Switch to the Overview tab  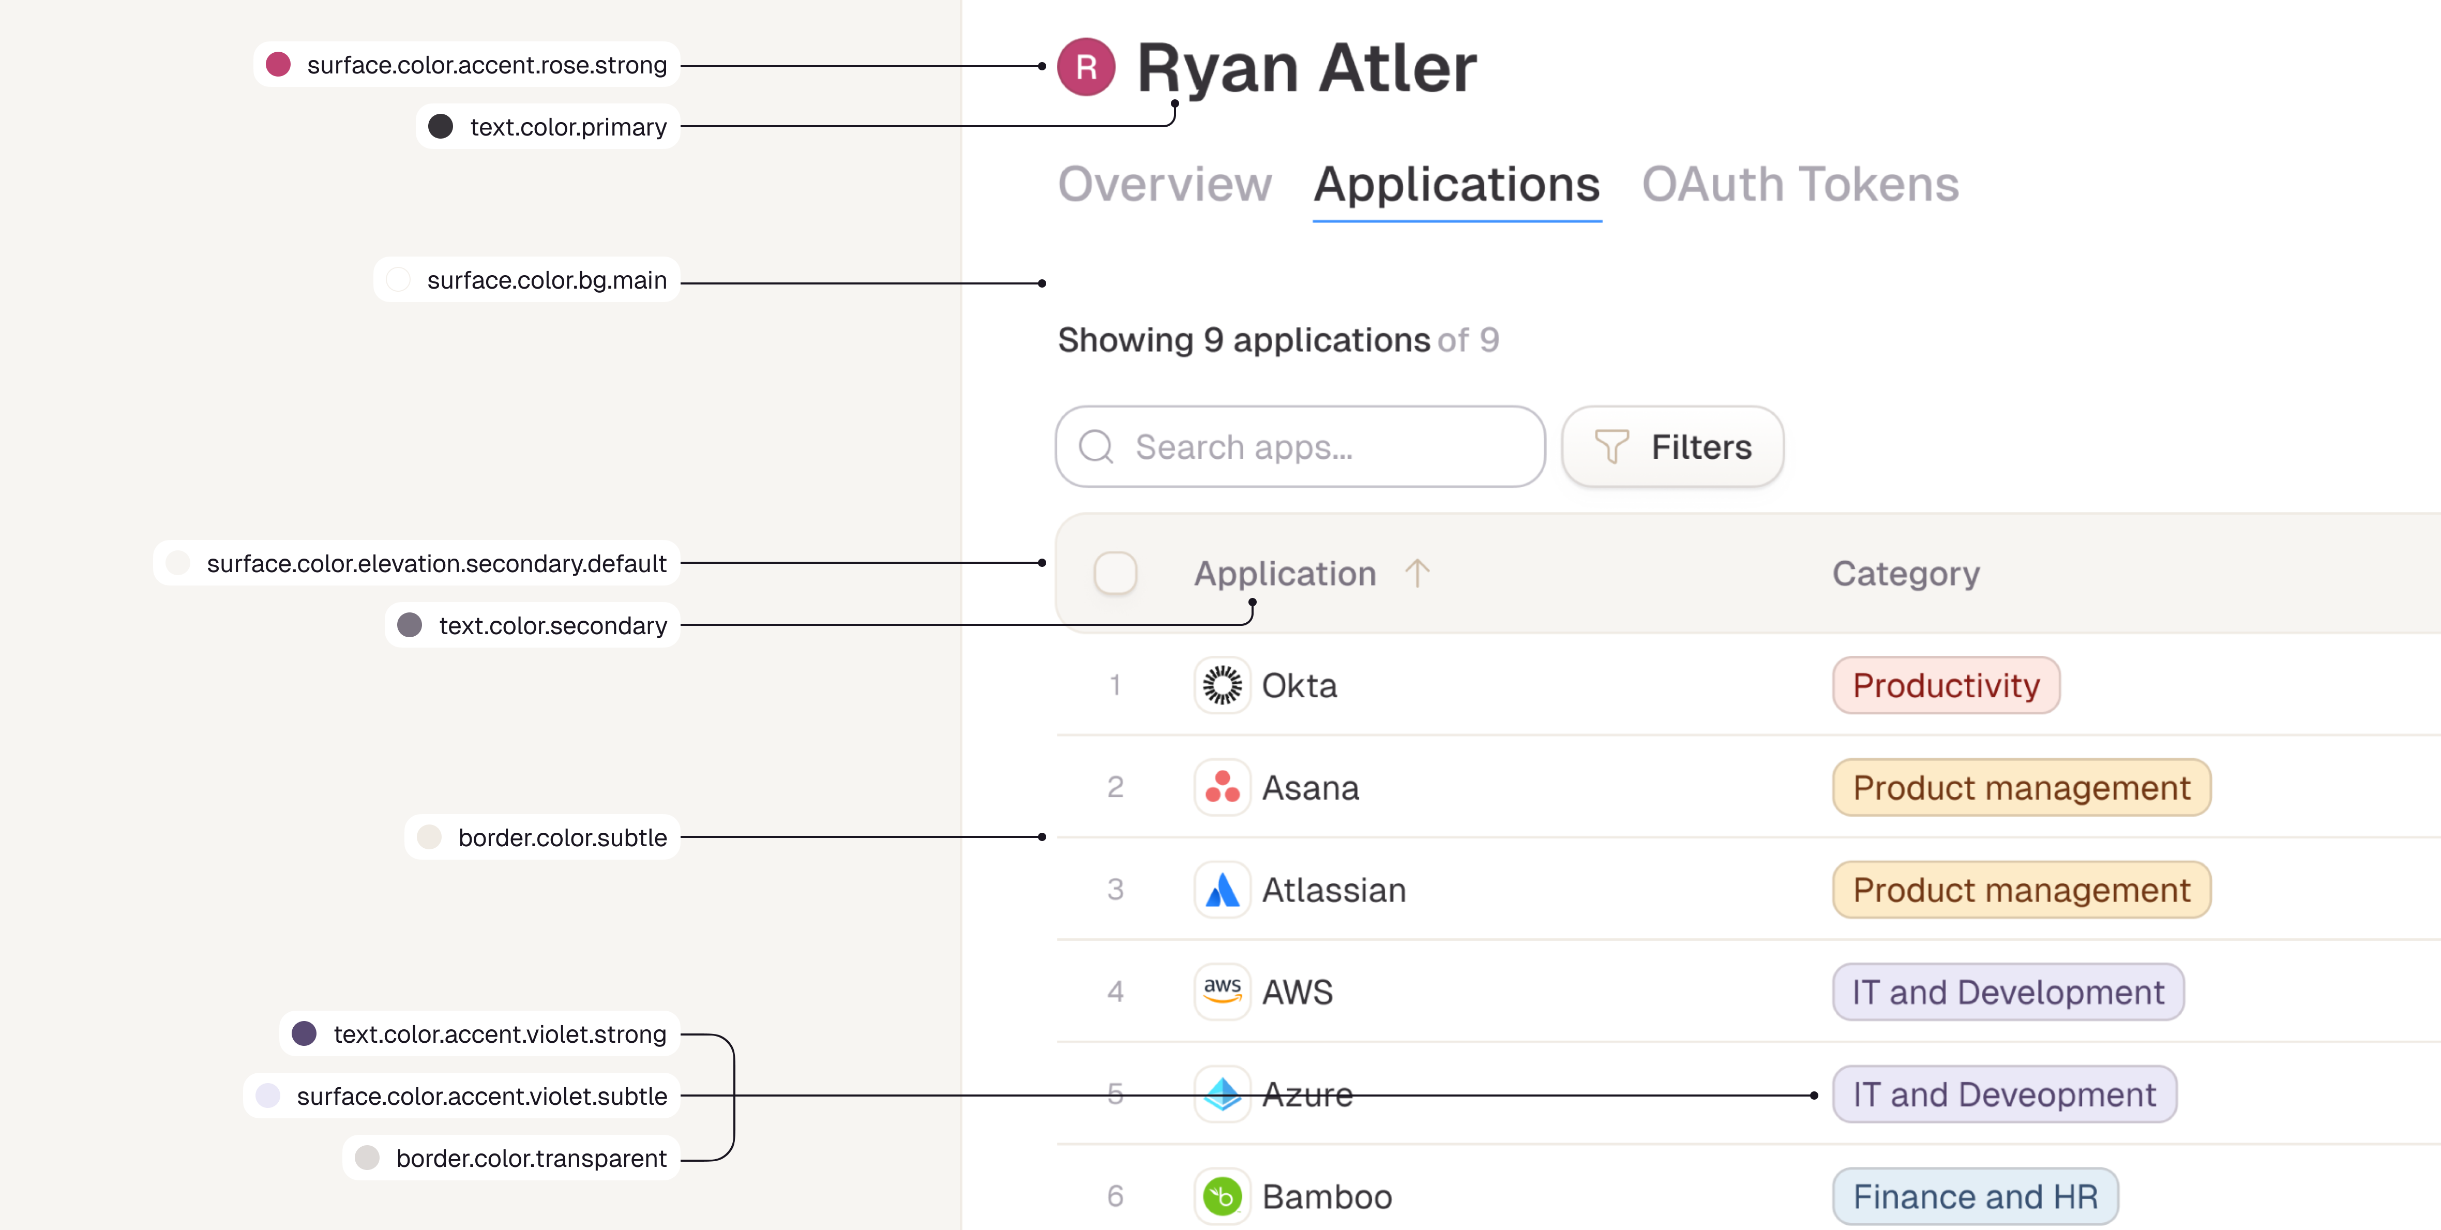point(1165,184)
